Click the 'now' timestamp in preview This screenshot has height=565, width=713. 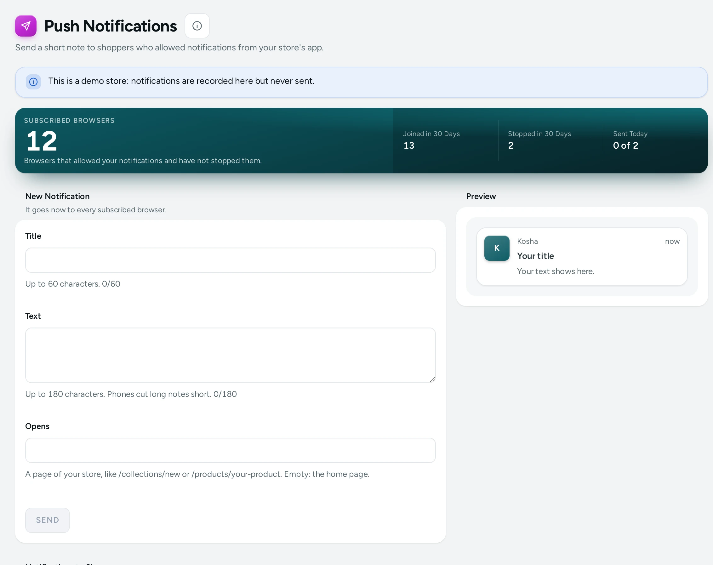672,242
